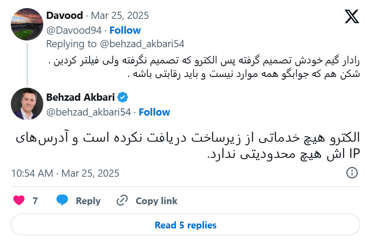
Task: Click Behzad Akbari's blue verified badge
Action: point(123,97)
